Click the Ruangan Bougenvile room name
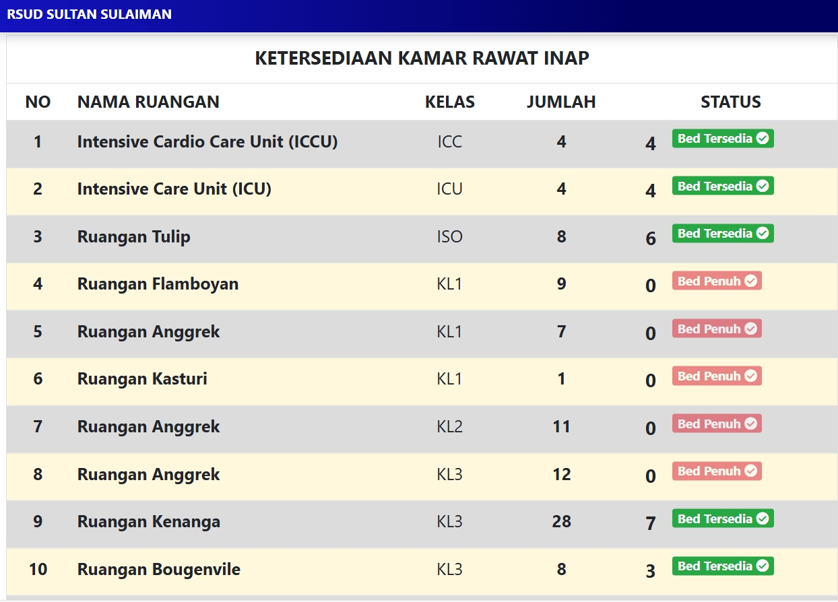Screen dimensions: 838x602 tap(158, 570)
